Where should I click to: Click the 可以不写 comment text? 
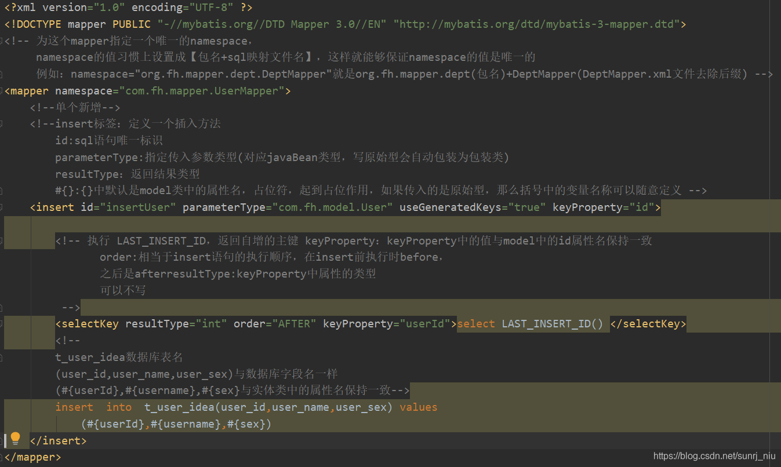[122, 290]
